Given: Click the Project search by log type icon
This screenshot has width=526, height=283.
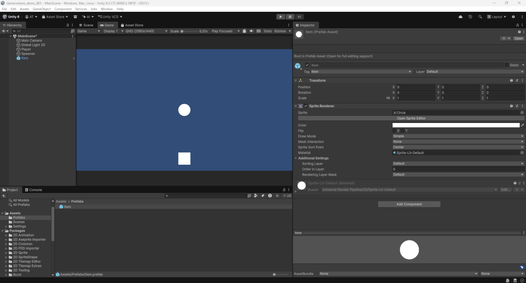Looking at the screenshot, I should 270,196.
